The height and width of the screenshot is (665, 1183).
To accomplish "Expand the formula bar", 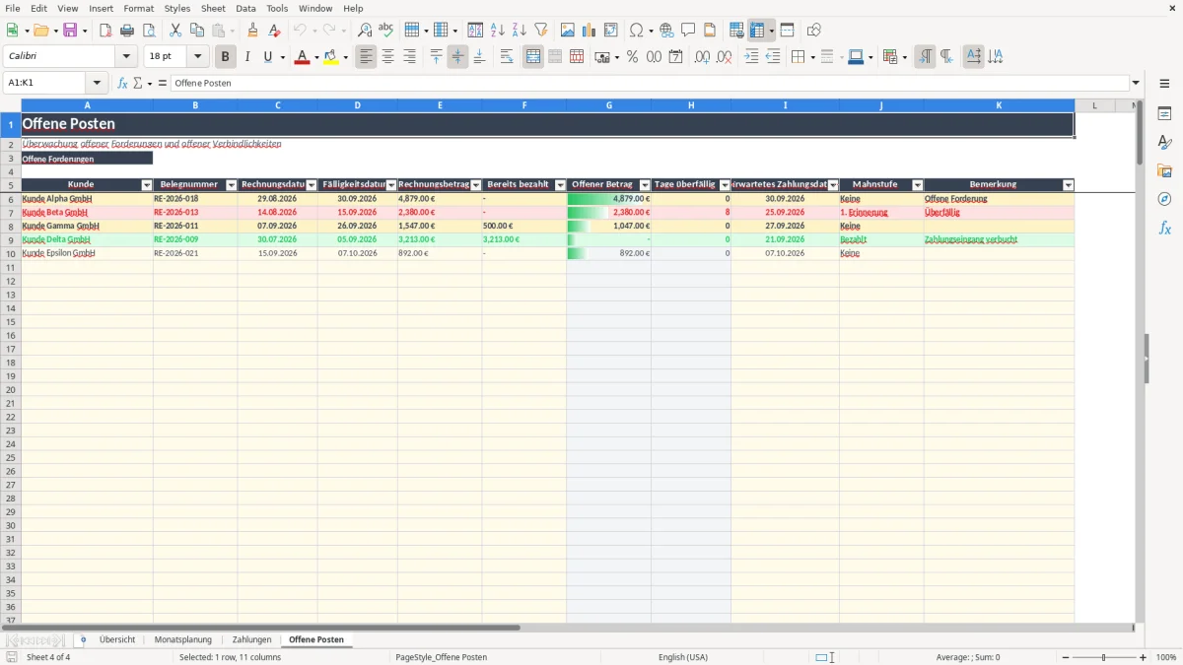I will point(1136,83).
